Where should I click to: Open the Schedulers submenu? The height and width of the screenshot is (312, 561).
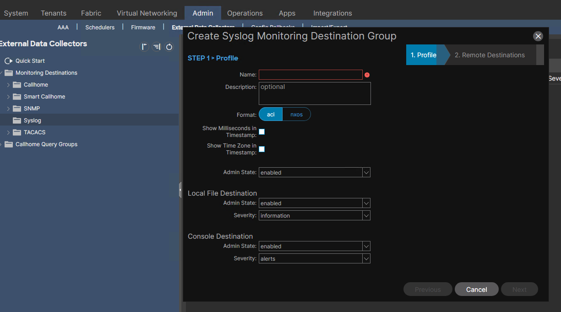click(100, 27)
